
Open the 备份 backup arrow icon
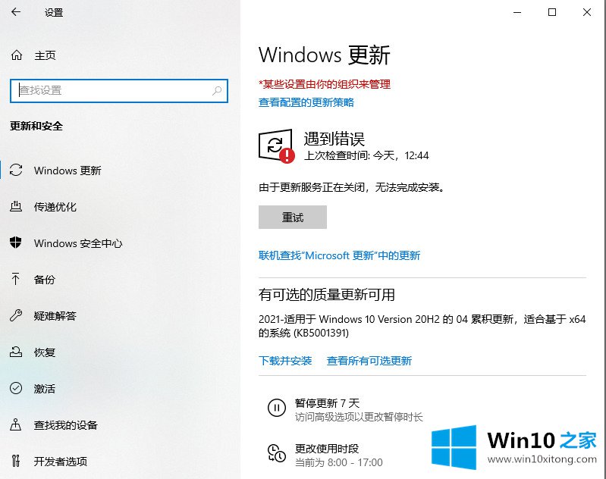tap(16, 279)
